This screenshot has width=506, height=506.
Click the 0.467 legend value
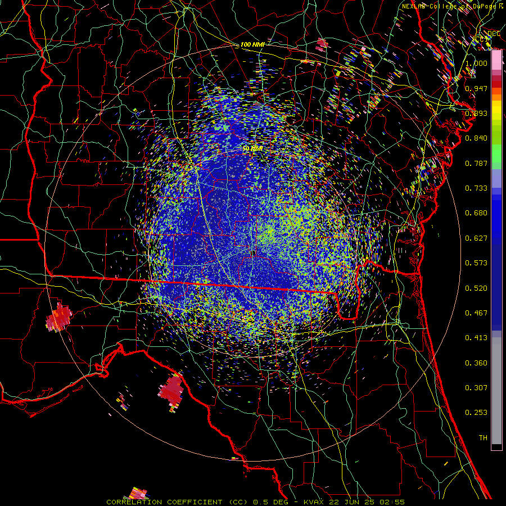(476, 313)
